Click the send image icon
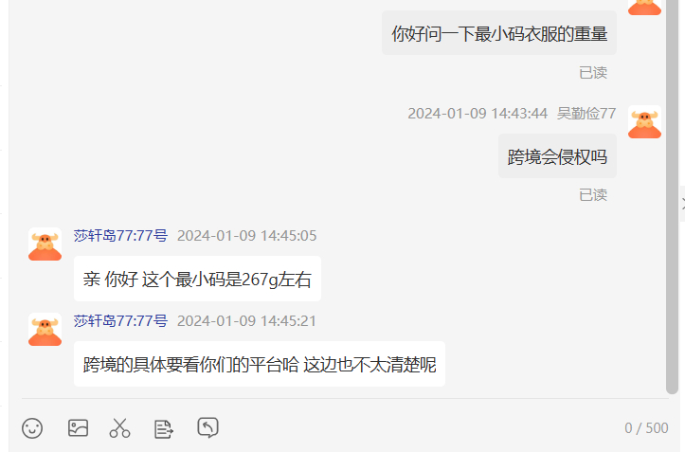 pos(79,428)
